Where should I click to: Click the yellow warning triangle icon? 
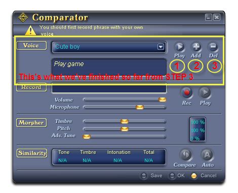[x=30, y=30]
